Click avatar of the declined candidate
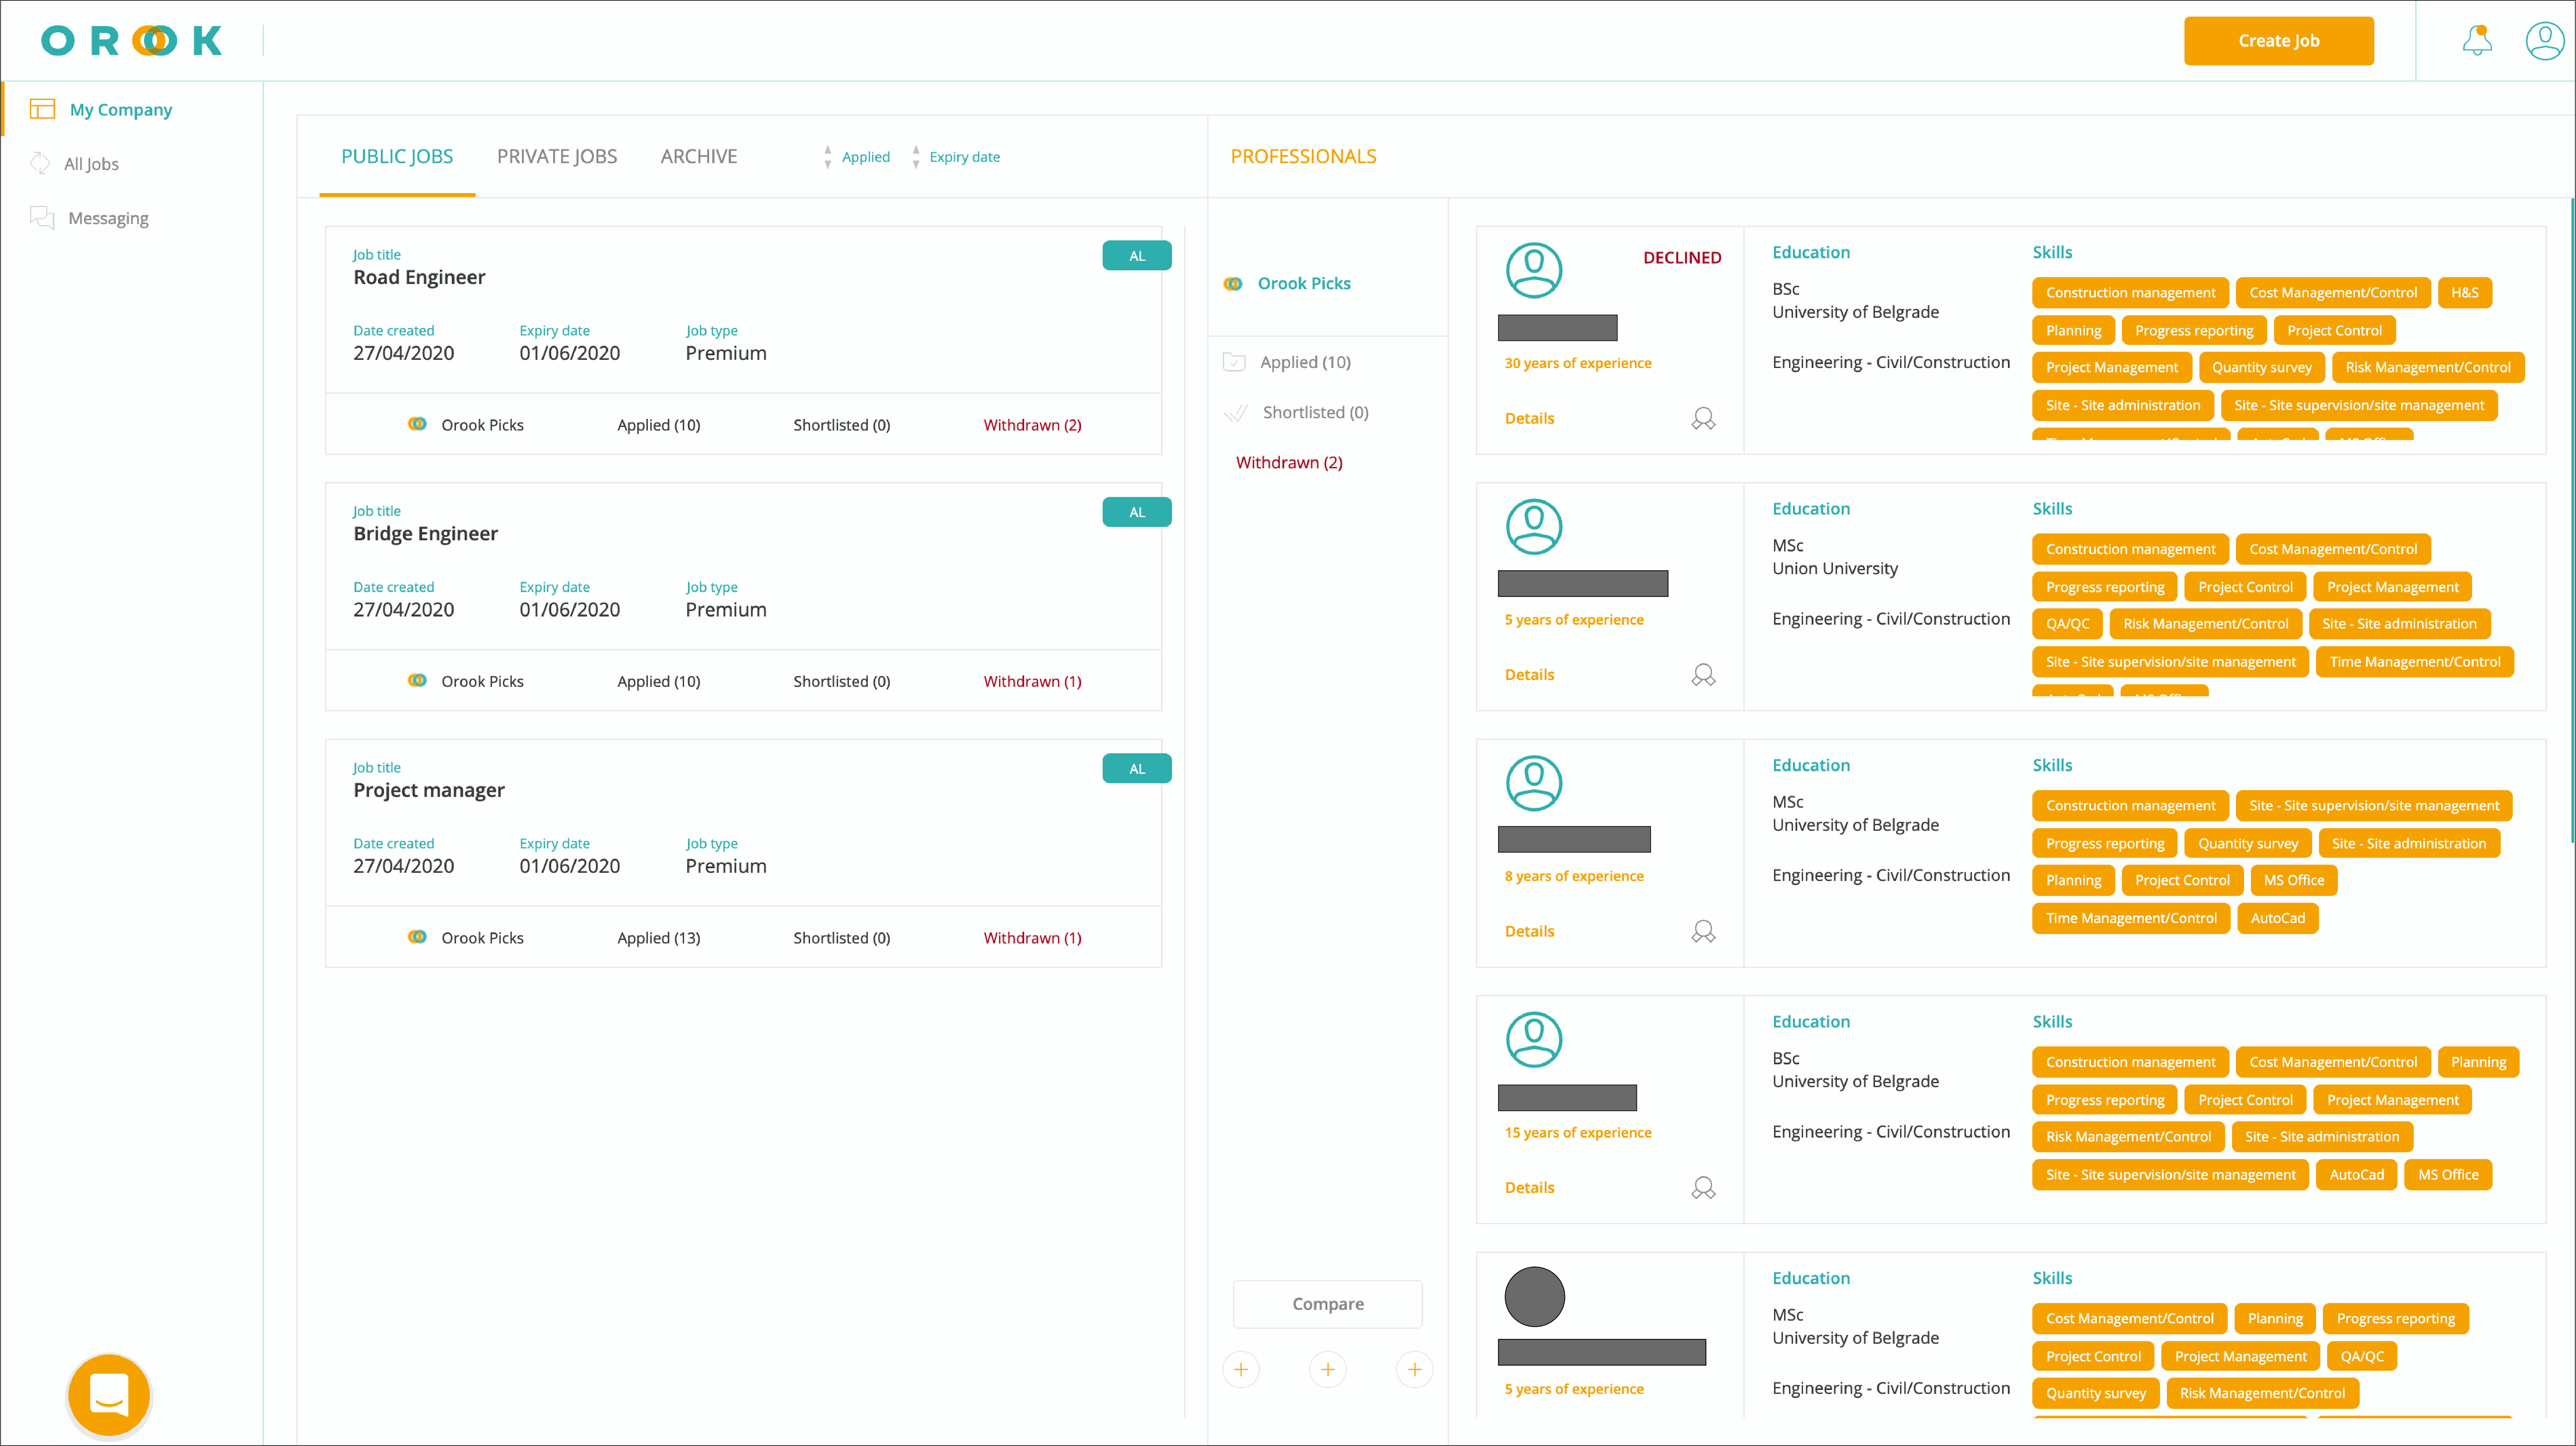 tap(1534, 270)
